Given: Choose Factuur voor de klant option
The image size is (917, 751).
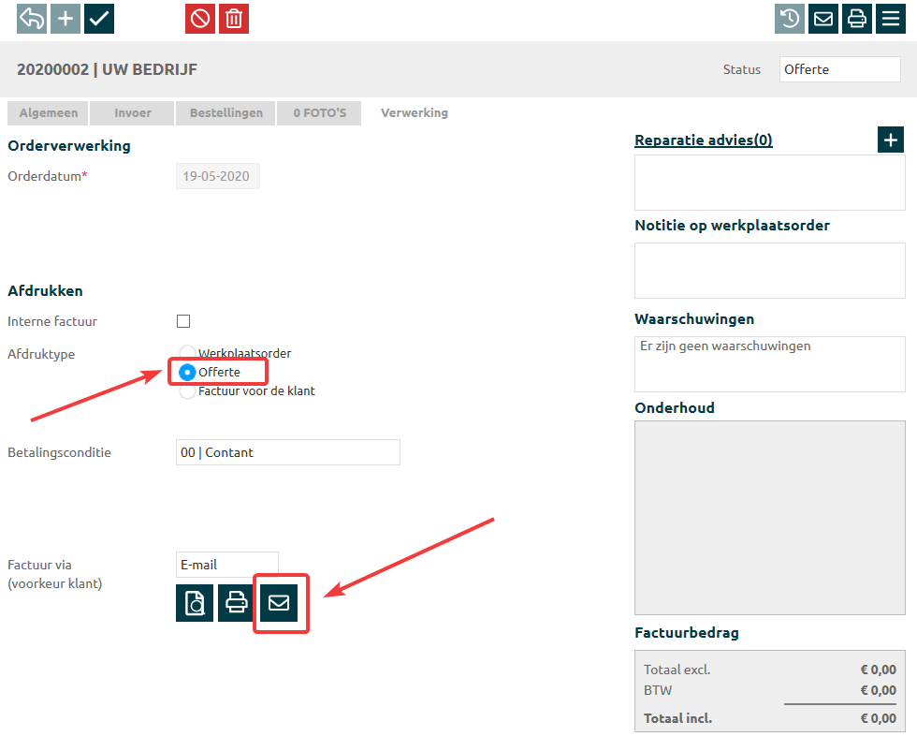Looking at the screenshot, I should click(187, 391).
